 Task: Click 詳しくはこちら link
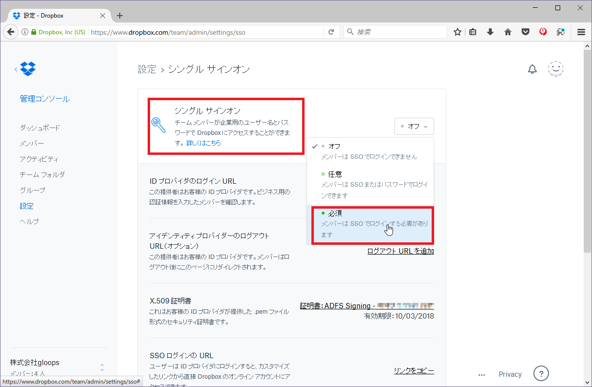tap(203, 143)
